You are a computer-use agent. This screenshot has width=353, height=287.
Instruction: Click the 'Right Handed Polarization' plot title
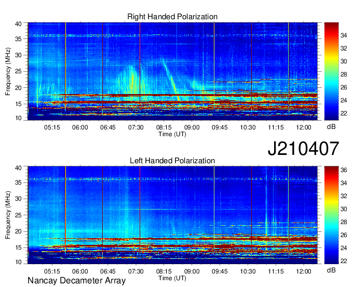click(172, 17)
